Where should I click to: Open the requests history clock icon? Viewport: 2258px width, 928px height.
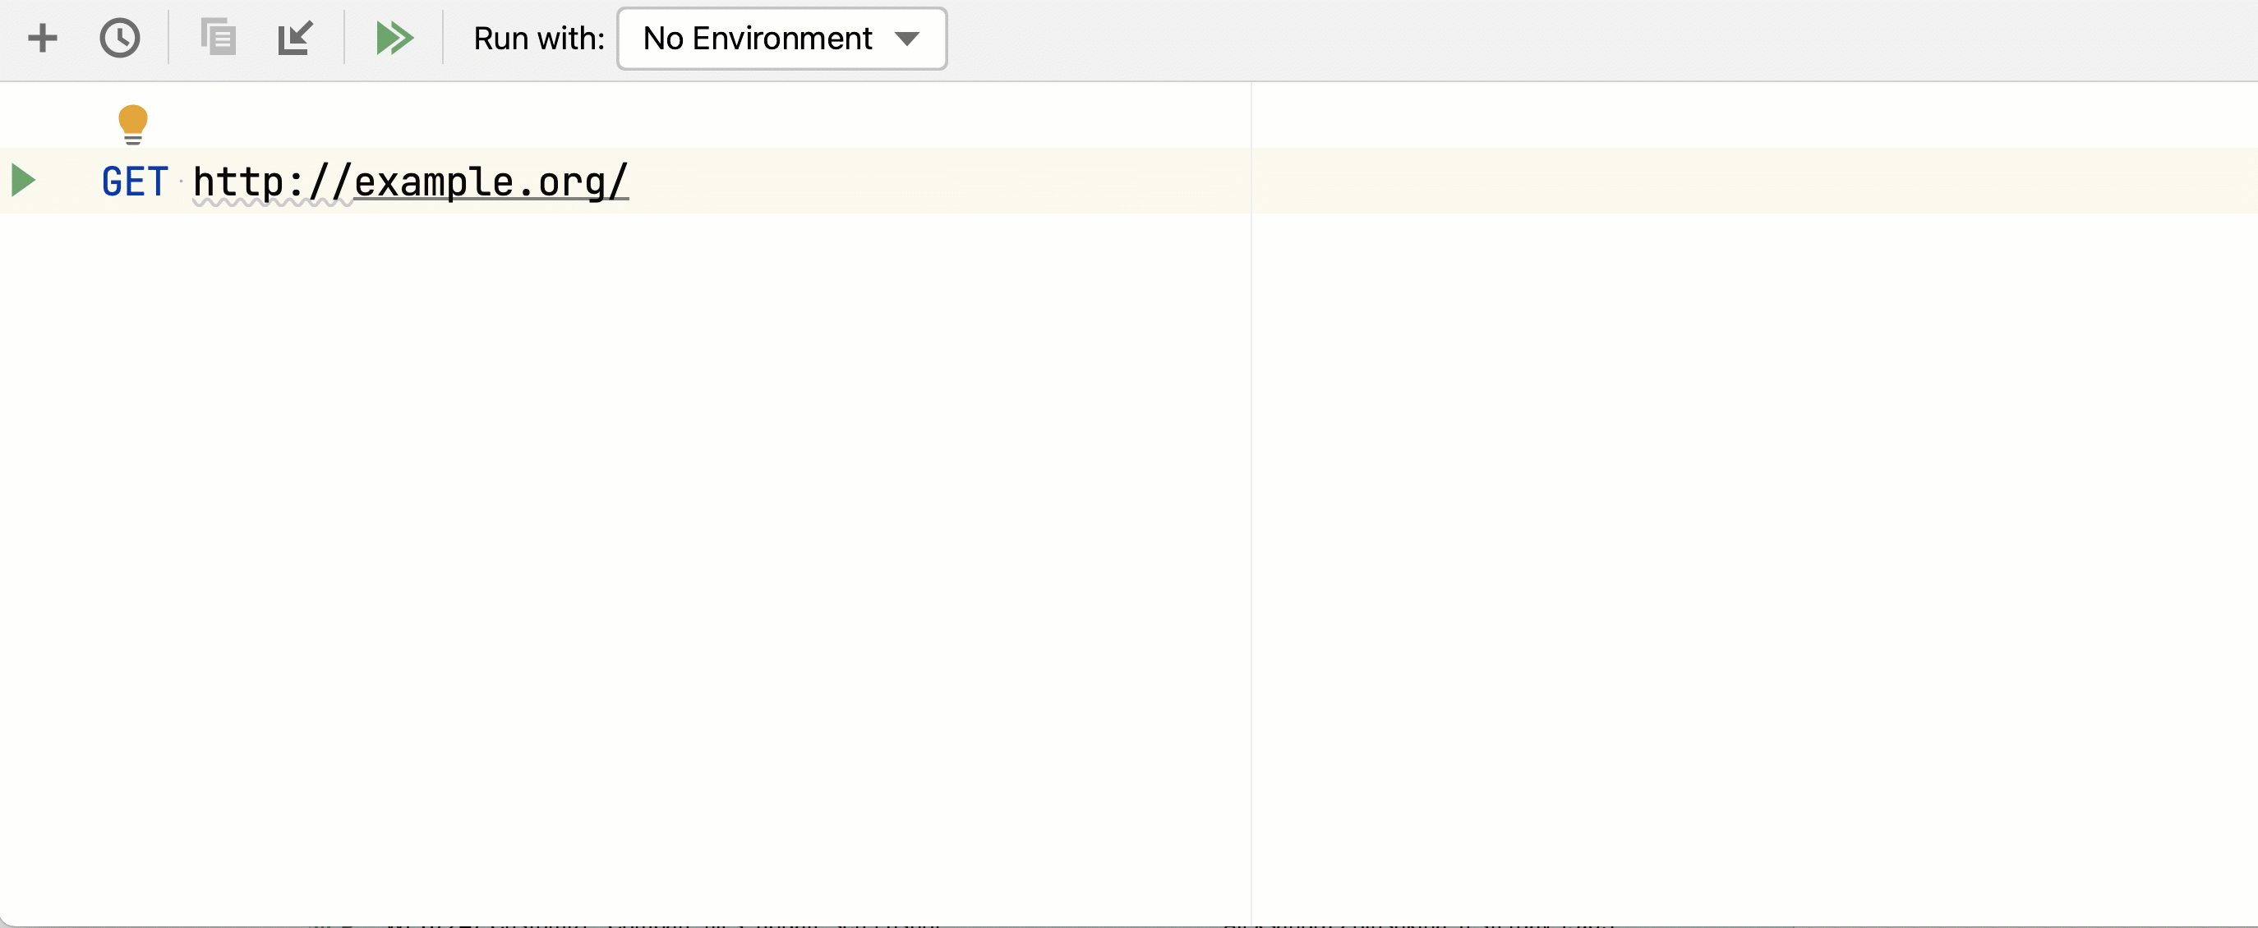(x=119, y=39)
